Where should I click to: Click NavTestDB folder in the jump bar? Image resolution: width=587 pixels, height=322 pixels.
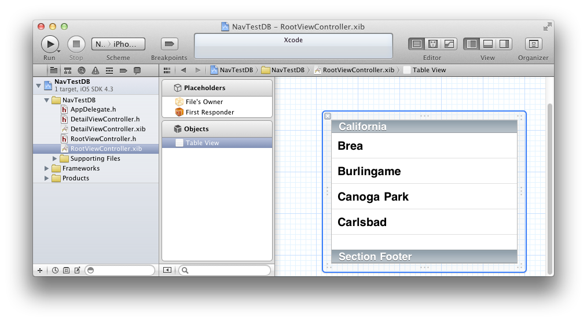point(283,70)
